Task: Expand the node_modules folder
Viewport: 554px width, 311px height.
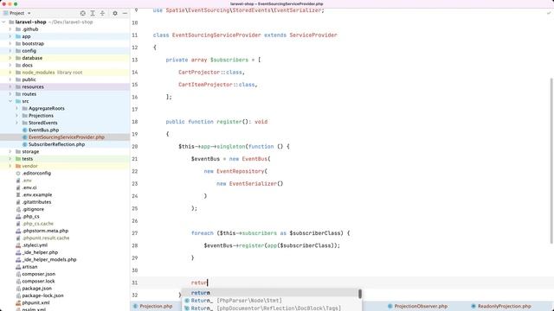Action: point(10,73)
